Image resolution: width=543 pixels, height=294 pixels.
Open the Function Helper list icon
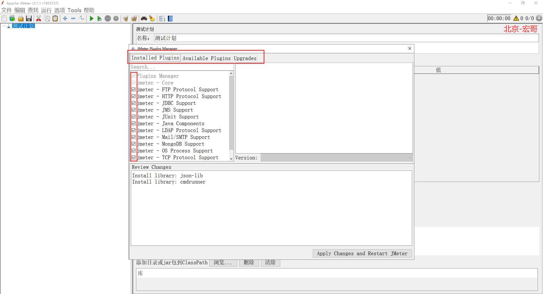(x=162, y=18)
